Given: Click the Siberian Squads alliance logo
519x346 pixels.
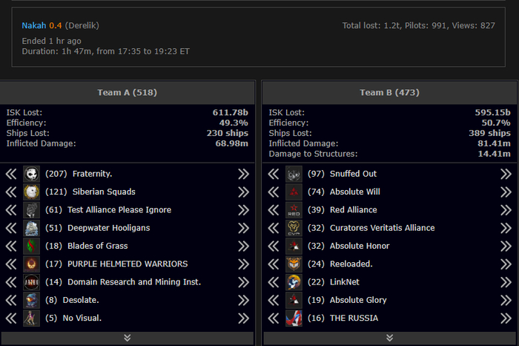Looking at the screenshot, I should point(31,192).
